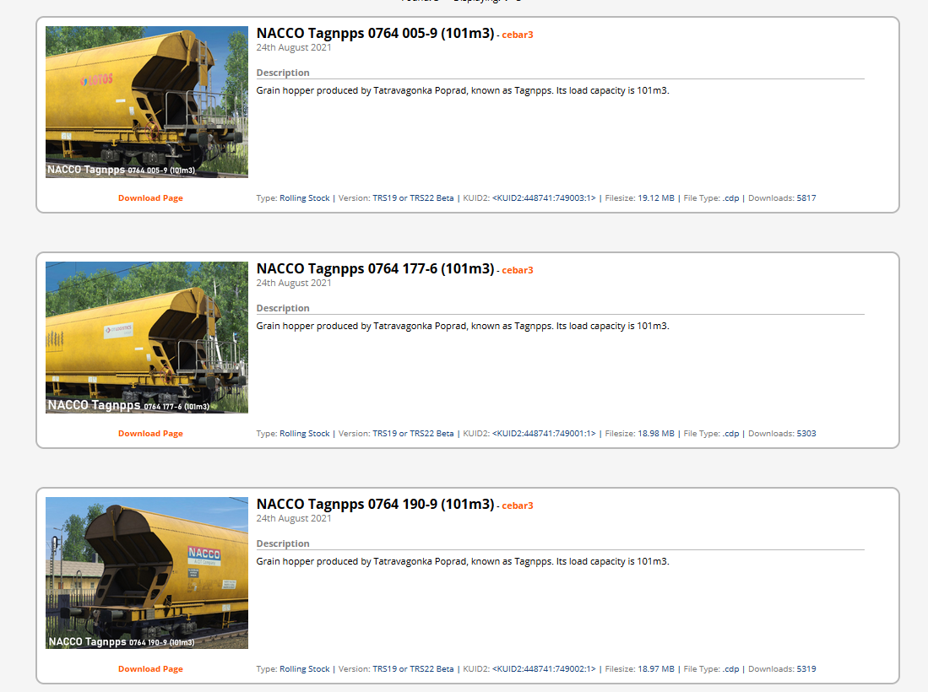This screenshot has width=928, height=692.
Task: Open the NACCO Tagnpps 0764 005-9 thumbnail image
Action: pyautogui.click(x=147, y=102)
